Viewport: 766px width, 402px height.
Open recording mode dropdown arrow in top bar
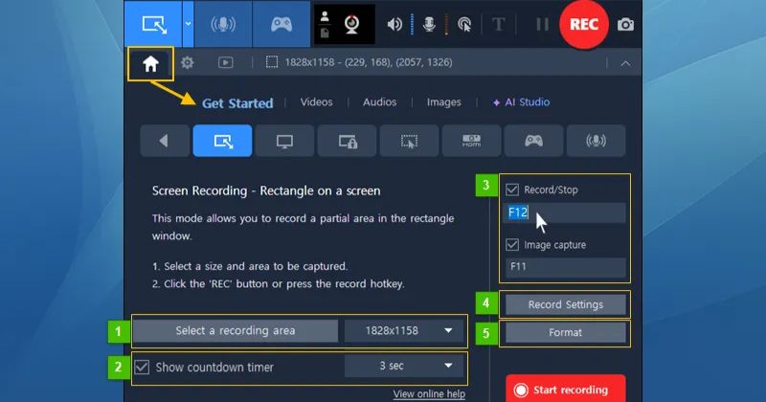pyautogui.click(x=188, y=24)
